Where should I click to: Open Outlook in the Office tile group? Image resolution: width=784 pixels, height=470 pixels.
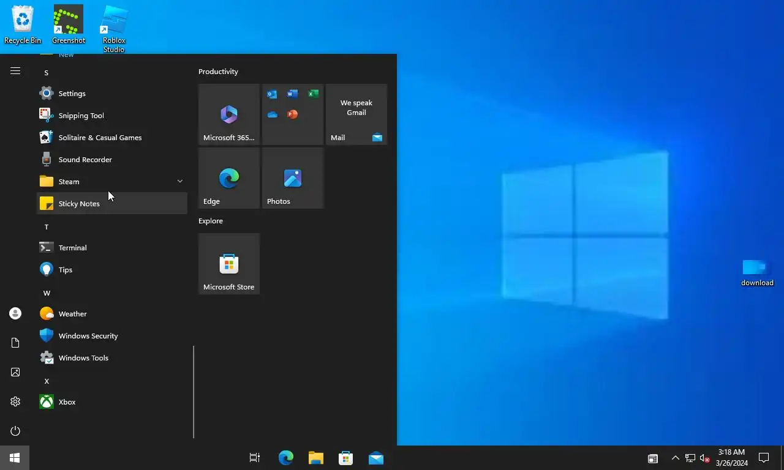[x=272, y=94]
